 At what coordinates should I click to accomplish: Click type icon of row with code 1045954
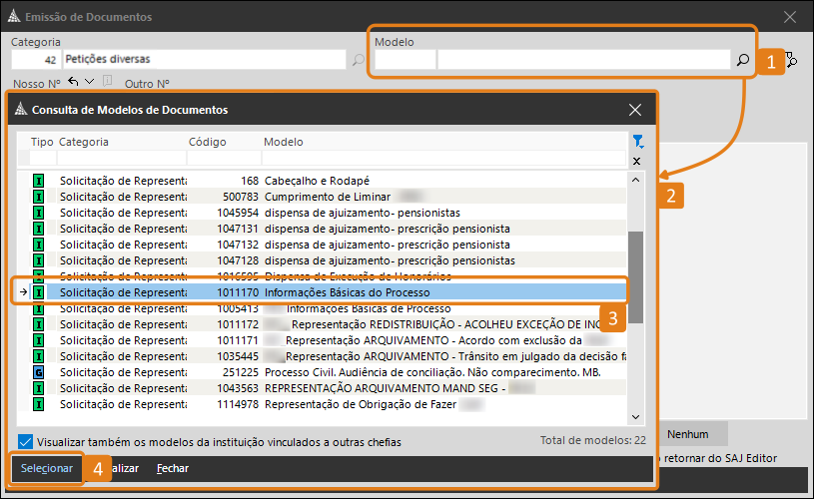click(38, 213)
